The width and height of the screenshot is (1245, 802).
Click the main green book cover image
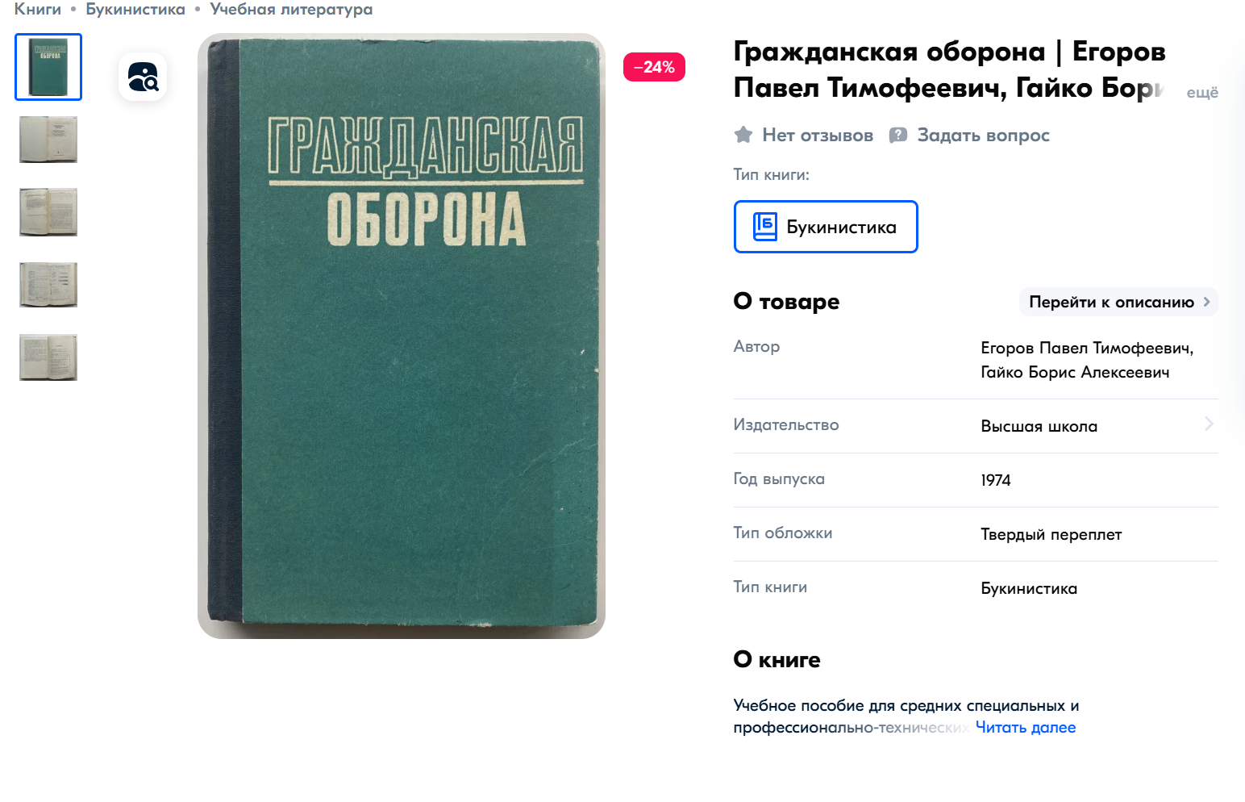click(402, 336)
